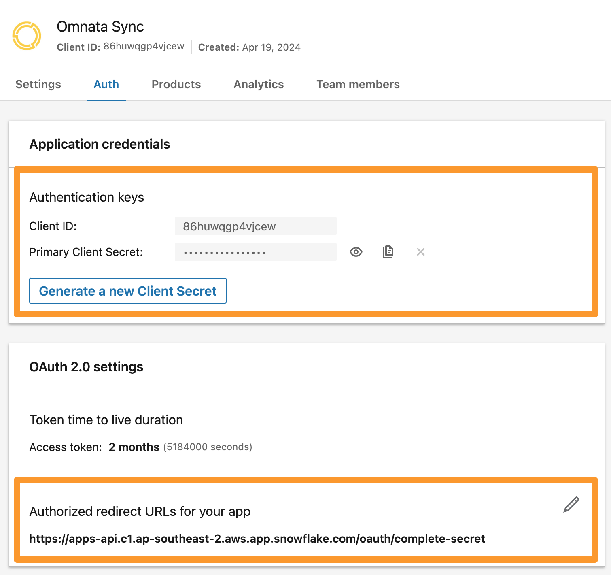611x575 pixels.
Task: Select the Auth tab
Action: (x=106, y=84)
